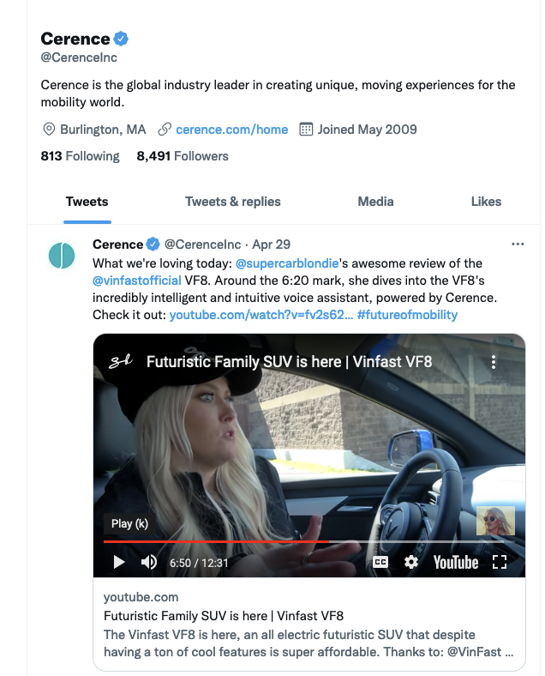Open cerence.com/home website link
The height and width of the screenshot is (676, 545).
tap(231, 130)
